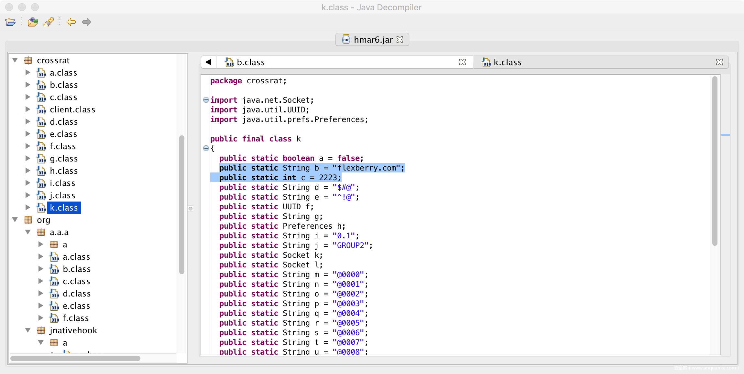Collapse the class body fold marker

[x=206, y=148]
